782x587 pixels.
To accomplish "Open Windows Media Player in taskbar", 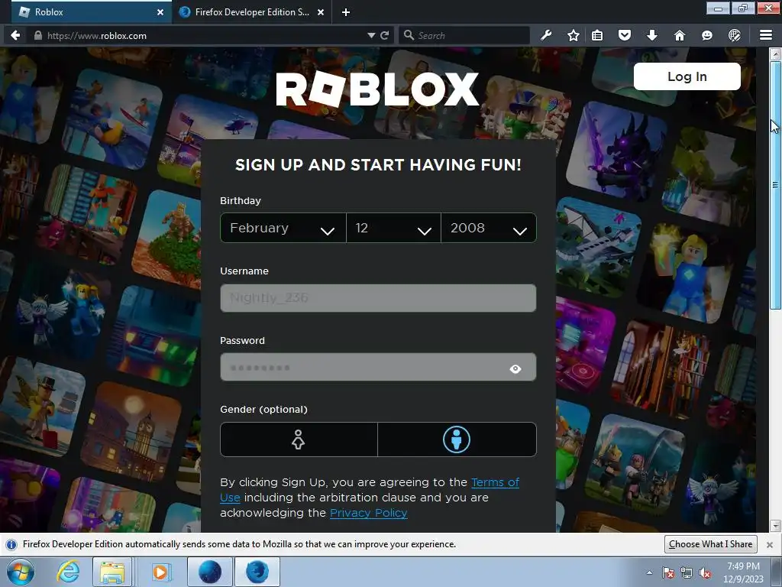I will coord(160,572).
